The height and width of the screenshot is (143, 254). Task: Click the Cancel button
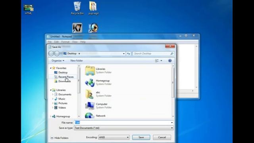pos(162,137)
